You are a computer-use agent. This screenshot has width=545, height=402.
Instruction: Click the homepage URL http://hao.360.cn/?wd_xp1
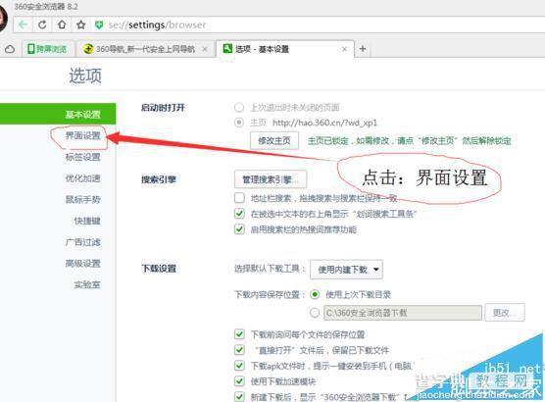click(324, 123)
